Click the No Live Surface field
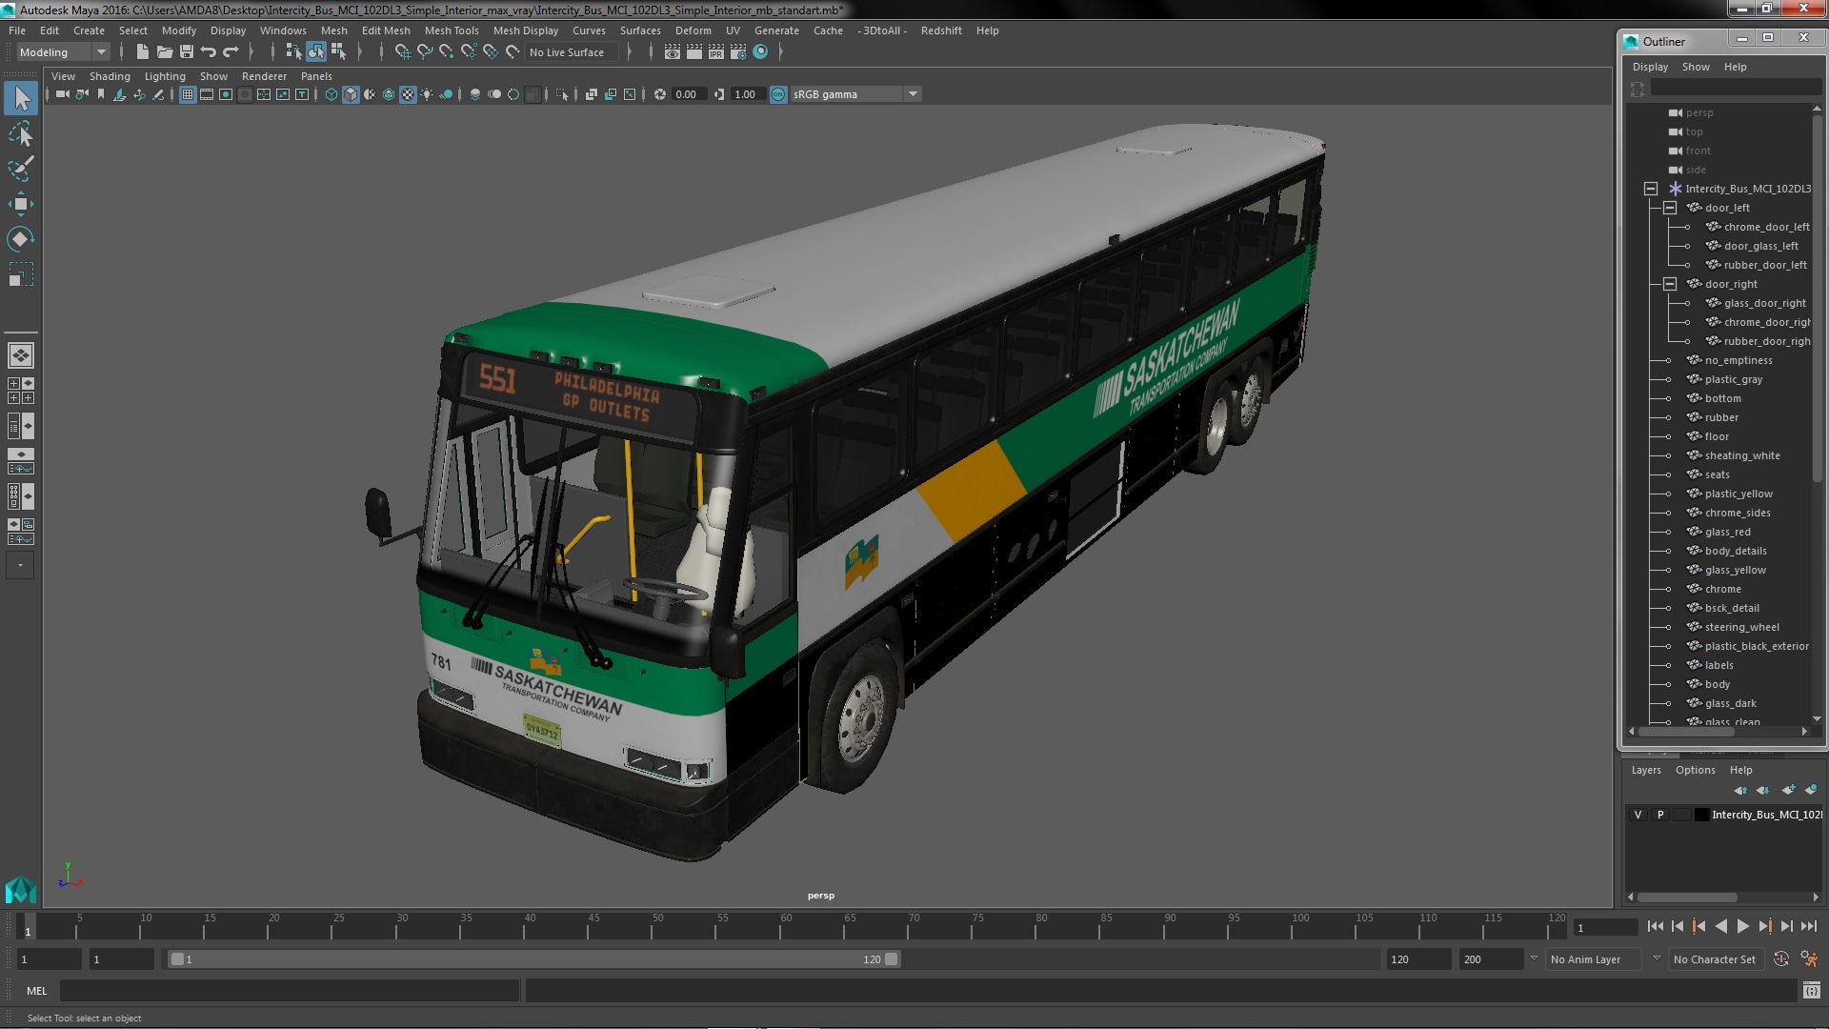 click(x=572, y=52)
